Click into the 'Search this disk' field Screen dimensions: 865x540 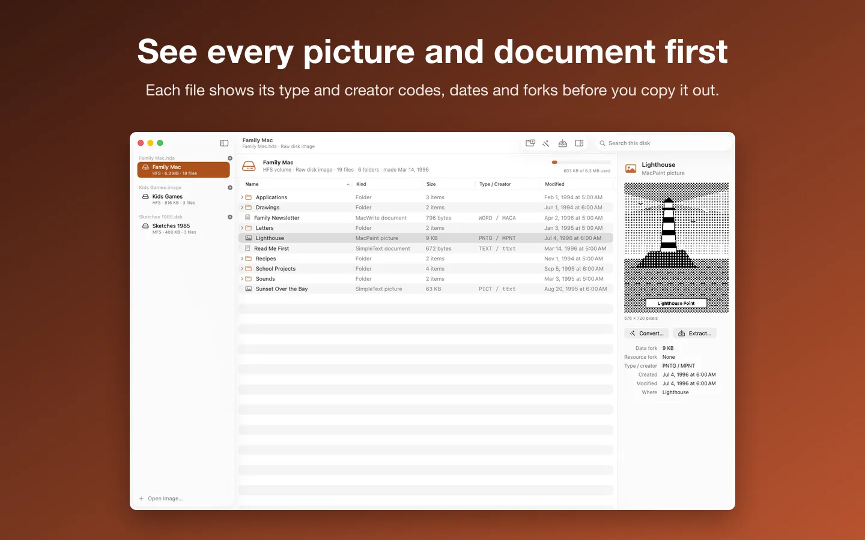tap(663, 143)
